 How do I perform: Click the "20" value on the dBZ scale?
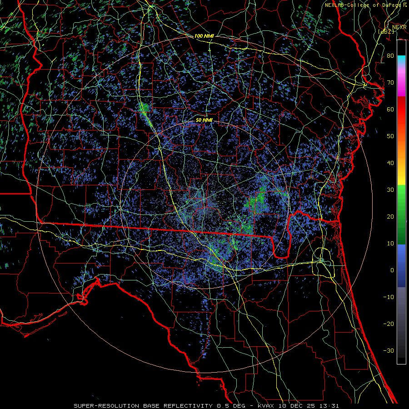point(390,216)
